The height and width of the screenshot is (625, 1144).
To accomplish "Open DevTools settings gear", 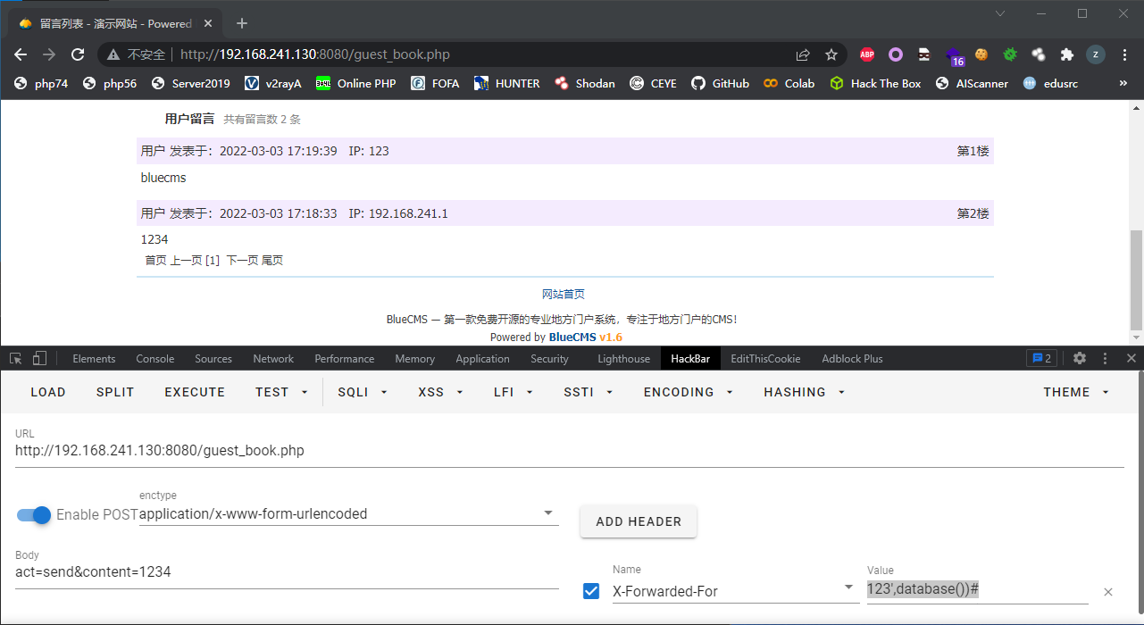I will 1080,358.
